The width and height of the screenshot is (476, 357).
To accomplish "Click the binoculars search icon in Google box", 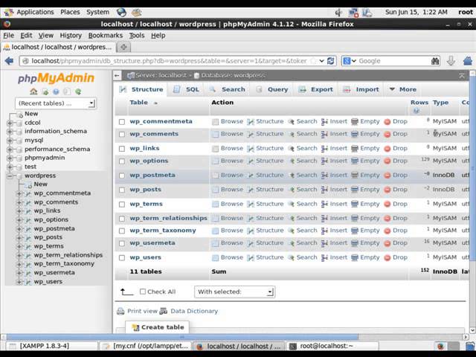I will point(435,61).
